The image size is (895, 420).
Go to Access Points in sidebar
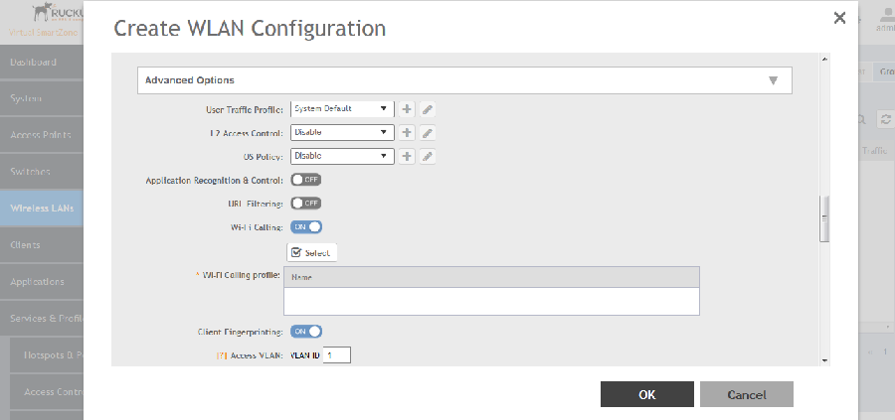click(x=40, y=134)
